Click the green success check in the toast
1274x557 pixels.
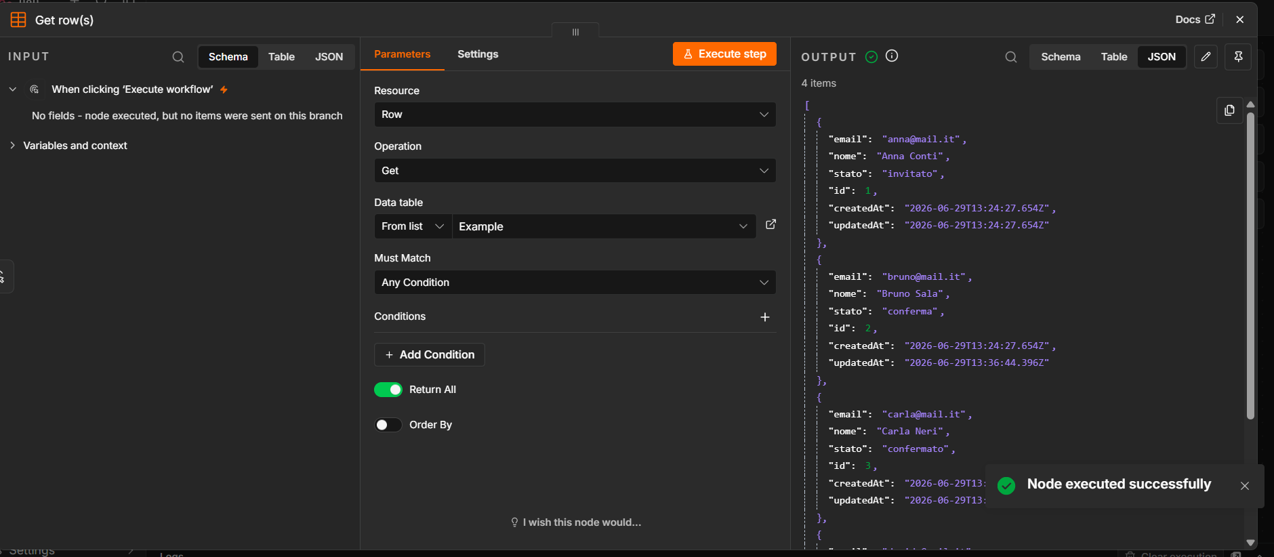(x=1006, y=486)
